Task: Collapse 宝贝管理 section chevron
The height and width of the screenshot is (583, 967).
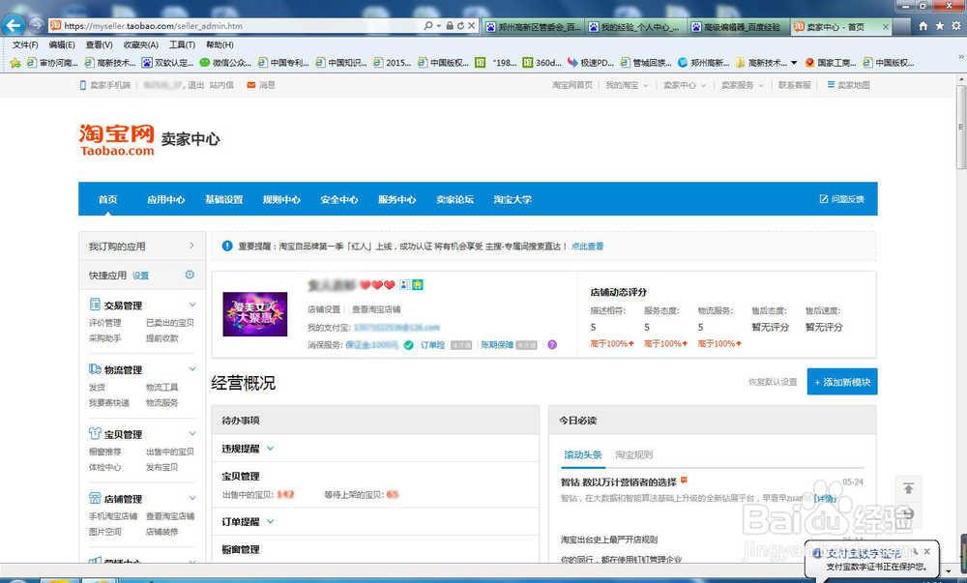Action: (x=192, y=433)
